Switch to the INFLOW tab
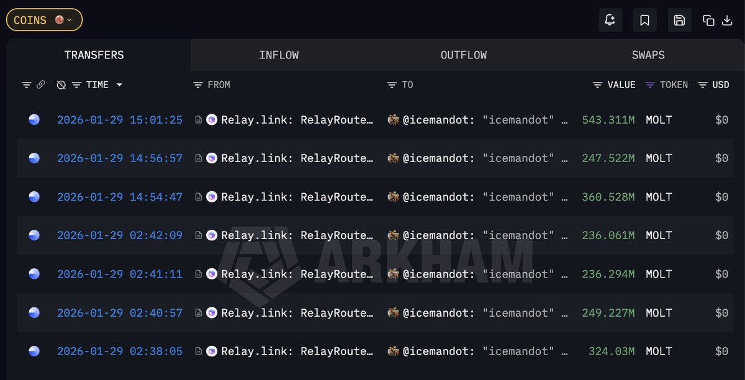 pyautogui.click(x=279, y=55)
